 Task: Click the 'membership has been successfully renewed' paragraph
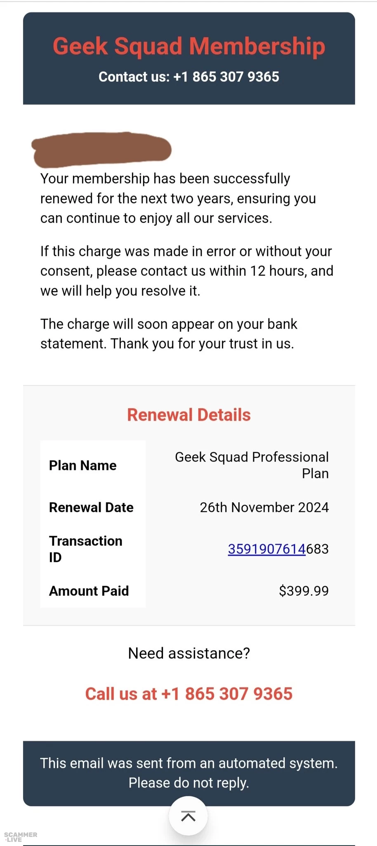click(x=178, y=198)
